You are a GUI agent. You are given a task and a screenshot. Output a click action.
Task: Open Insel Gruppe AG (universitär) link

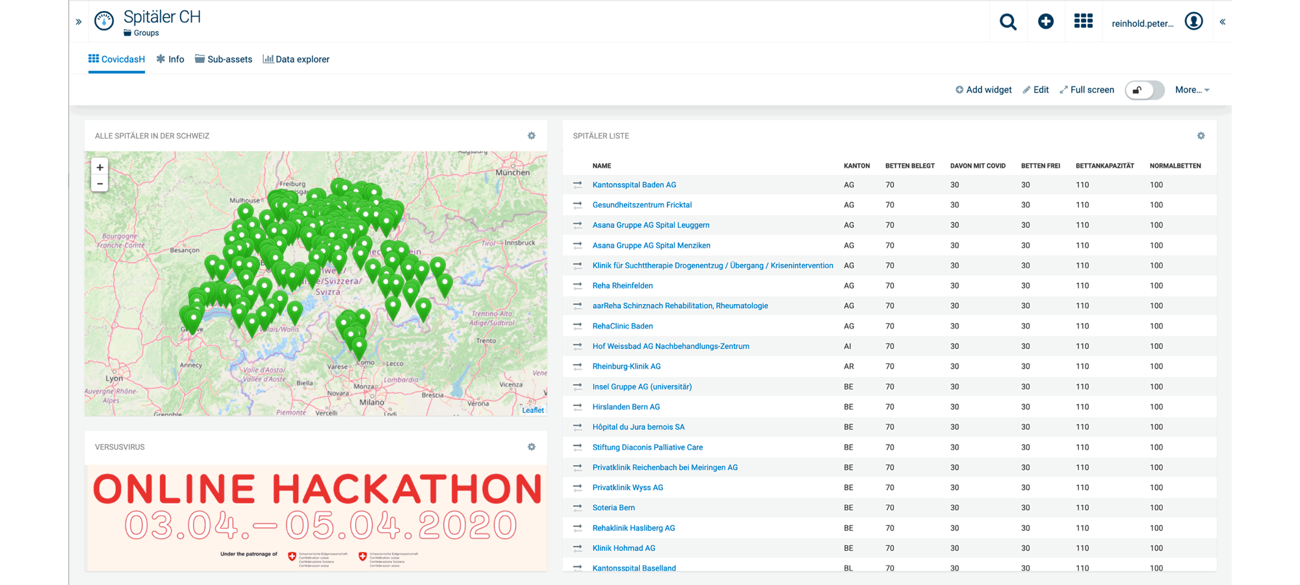[x=642, y=387]
